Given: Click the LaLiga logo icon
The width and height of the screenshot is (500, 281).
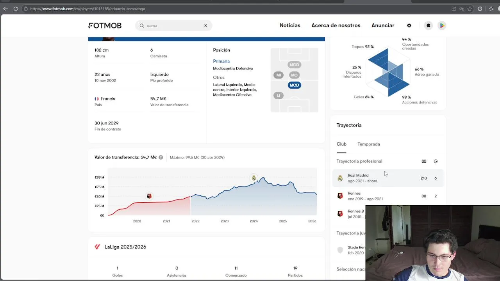Looking at the screenshot, I should [97, 247].
